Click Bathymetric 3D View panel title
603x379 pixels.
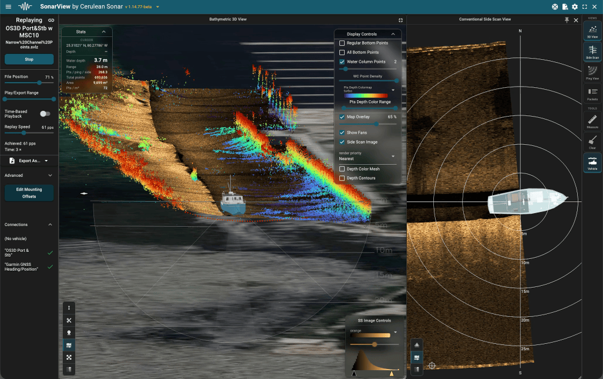coord(228,19)
